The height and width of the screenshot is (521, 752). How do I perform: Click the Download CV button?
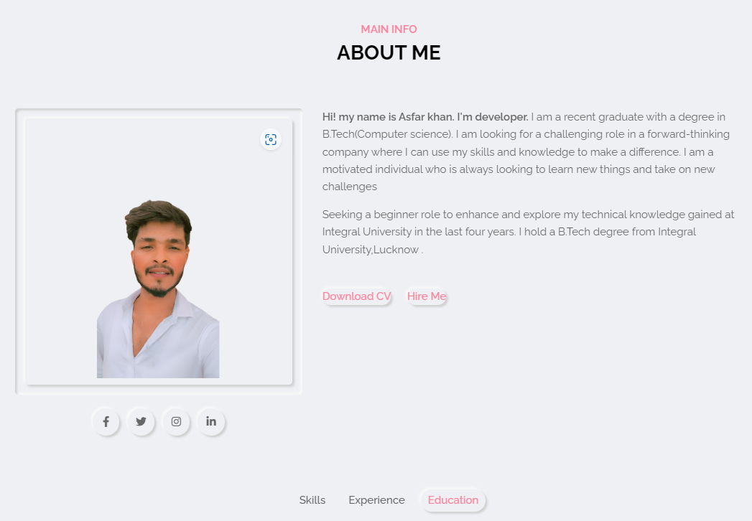pyautogui.click(x=356, y=296)
